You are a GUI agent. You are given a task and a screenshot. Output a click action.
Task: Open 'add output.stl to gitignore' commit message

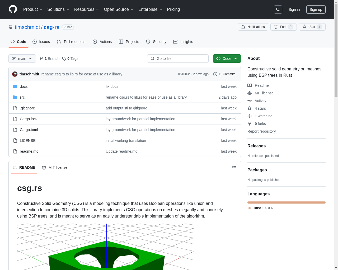pyautogui.click(x=126, y=108)
